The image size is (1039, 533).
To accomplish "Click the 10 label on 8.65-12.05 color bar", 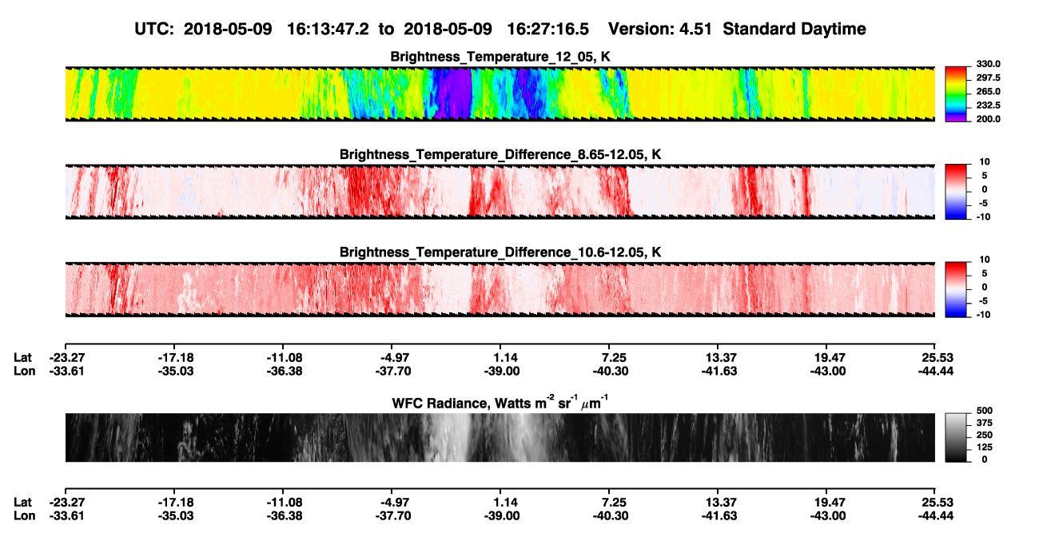I will (985, 162).
